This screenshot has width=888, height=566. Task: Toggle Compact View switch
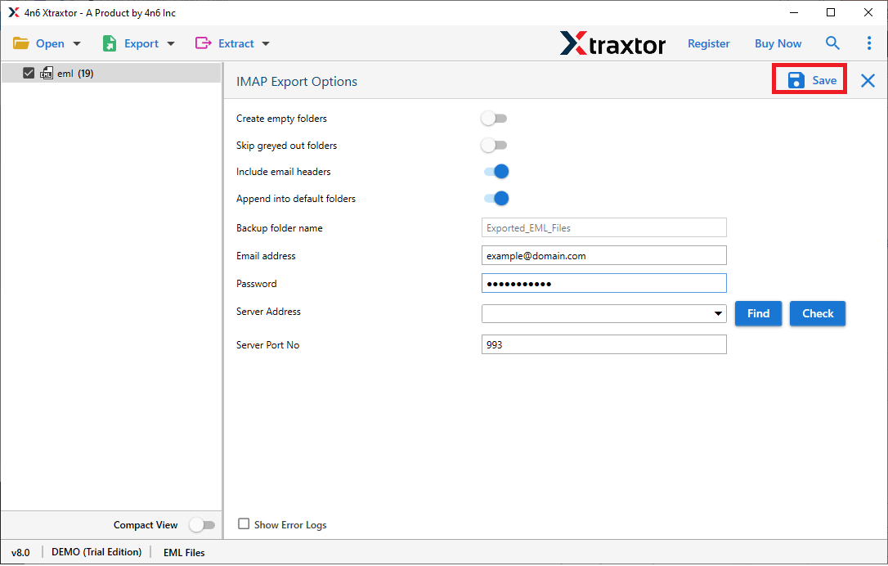[x=202, y=524]
